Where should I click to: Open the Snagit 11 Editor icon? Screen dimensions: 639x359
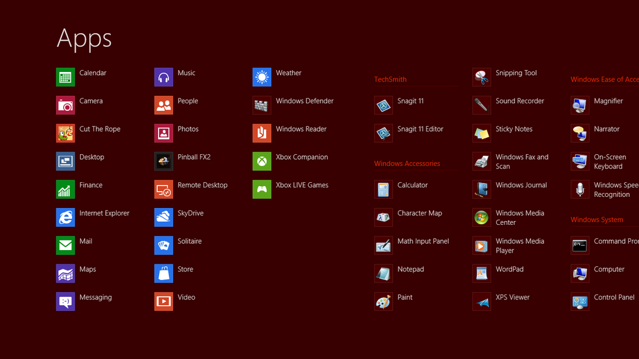click(x=383, y=133)
